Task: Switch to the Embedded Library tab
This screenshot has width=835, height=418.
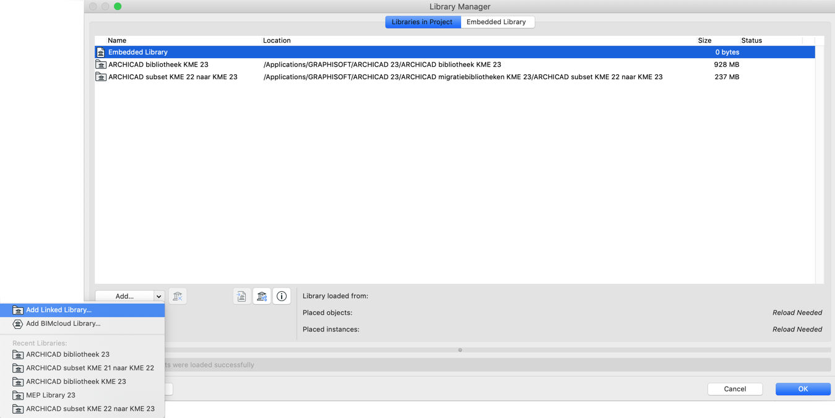Action: tap(496, 22)
